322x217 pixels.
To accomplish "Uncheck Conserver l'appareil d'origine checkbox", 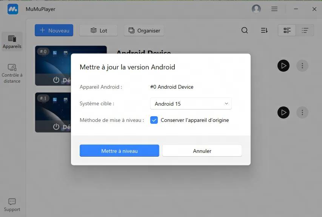I will point(154,120).
